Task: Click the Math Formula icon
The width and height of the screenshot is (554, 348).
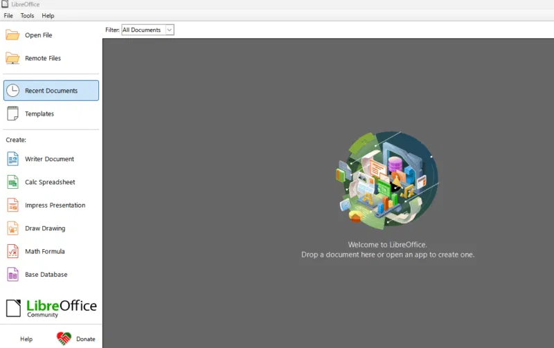Action: pos(13,251)
